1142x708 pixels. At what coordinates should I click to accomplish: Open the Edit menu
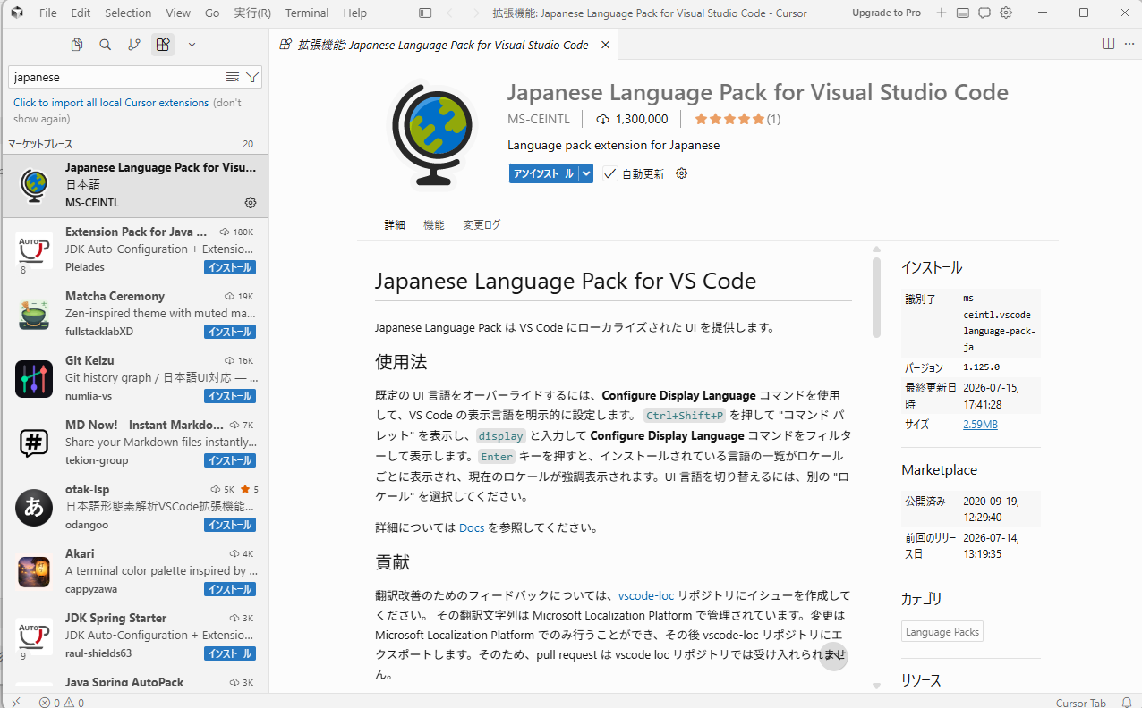[81, 13]
